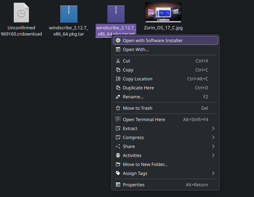Select the blue pkg.tar archive icon
Screen dimensions: 254x197
pos(69,14)
